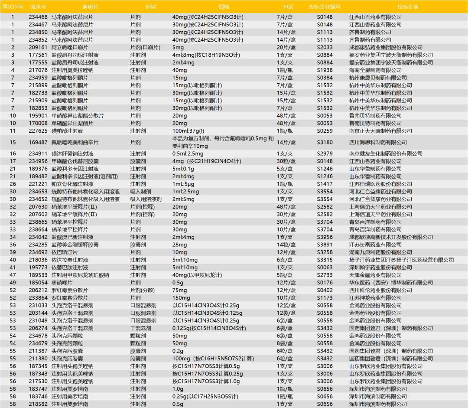Screen dimensions: 468x408
Task: Click dosage form 片剂(分散)
Action: tap(143, 290)
